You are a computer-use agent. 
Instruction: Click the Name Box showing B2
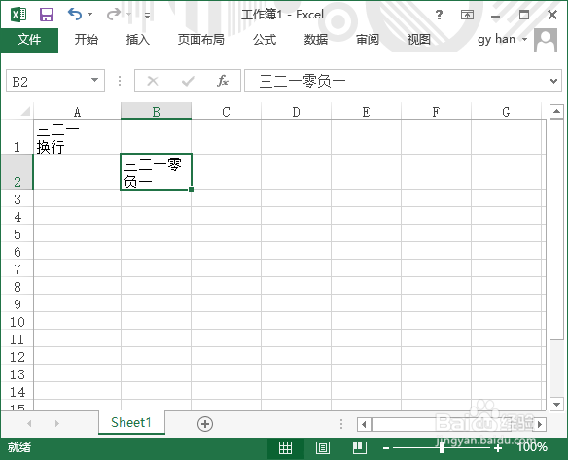pos(47,81)
